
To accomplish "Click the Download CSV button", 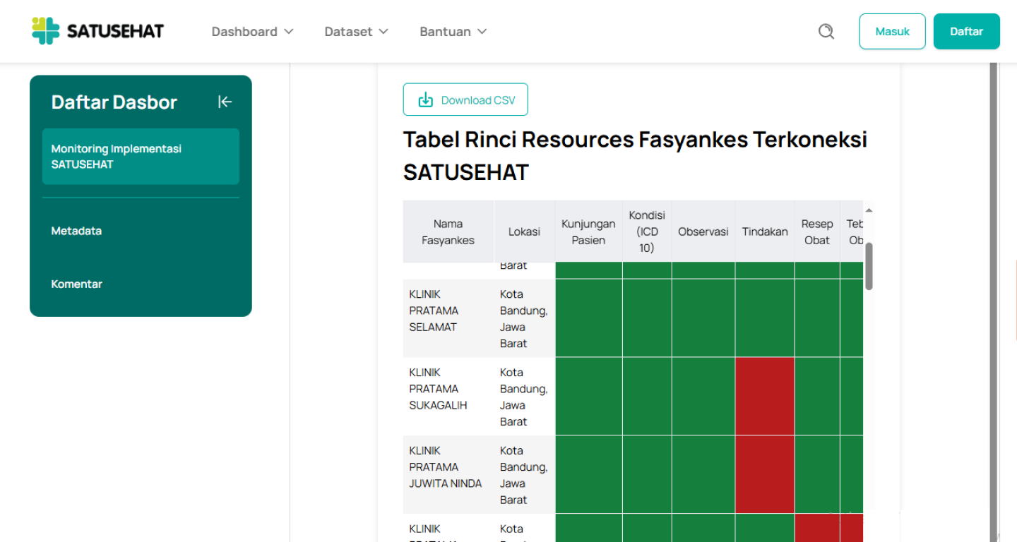I will 465,100.
